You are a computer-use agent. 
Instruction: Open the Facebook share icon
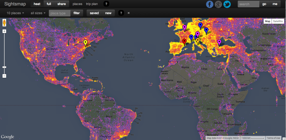(209, 4)
